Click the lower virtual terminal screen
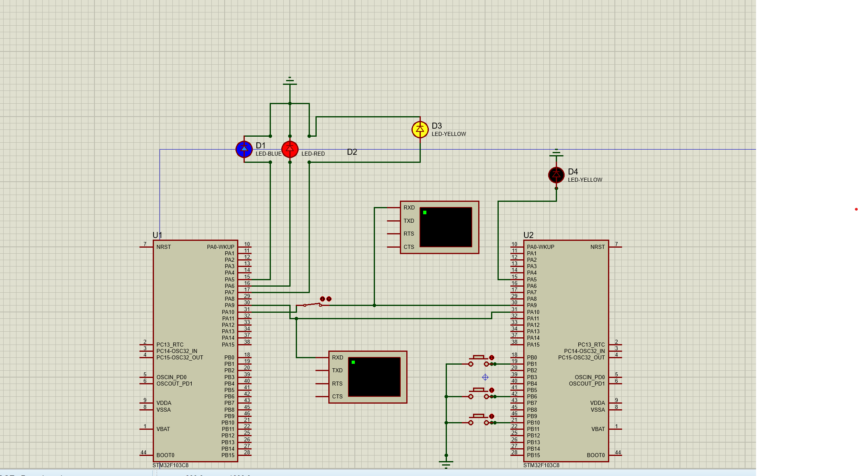The height and width of the screenshot is (476, 858). click(374, 377)
